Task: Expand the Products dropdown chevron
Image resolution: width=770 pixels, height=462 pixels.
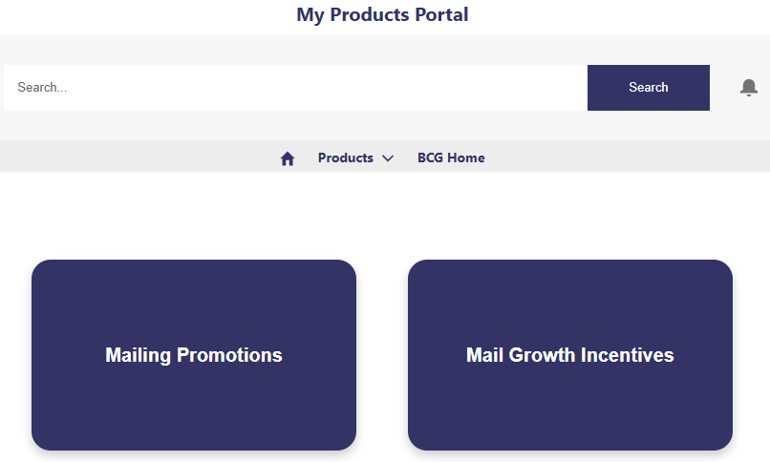Action: [x=388, y=158]
